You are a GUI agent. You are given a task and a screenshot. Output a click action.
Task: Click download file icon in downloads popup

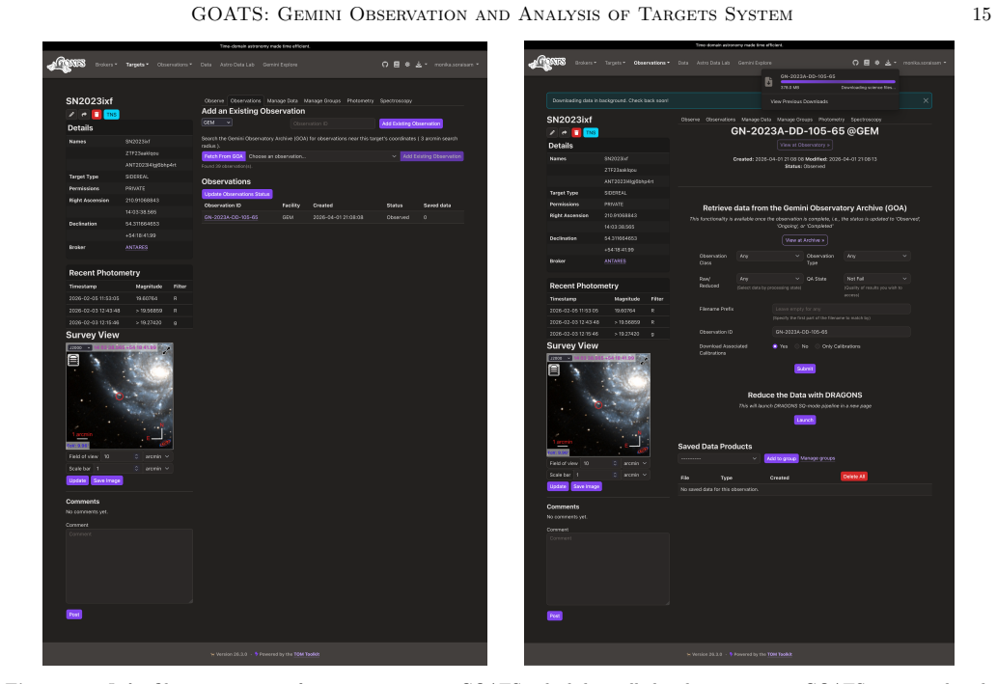pos(768,82)
